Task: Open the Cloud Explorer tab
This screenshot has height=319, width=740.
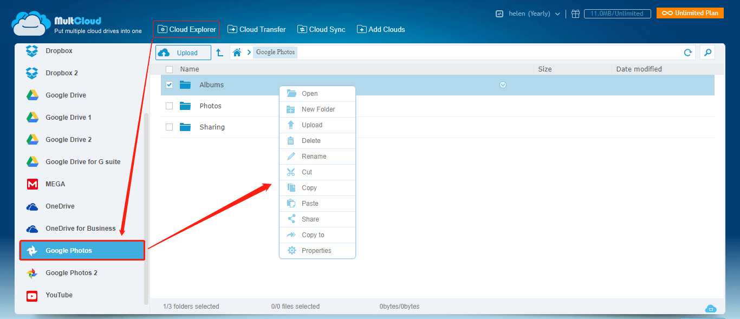Action: pos(187,29)
